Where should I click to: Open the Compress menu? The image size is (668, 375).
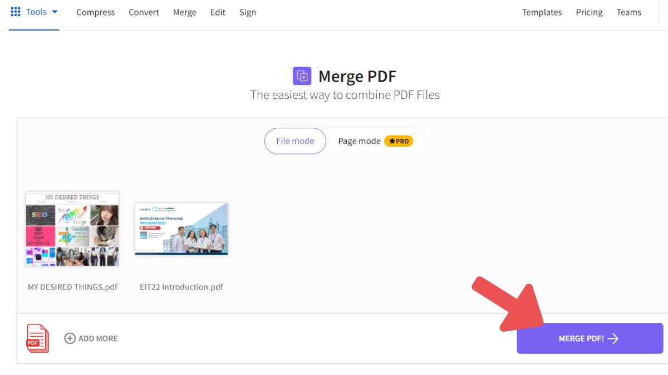95,12
